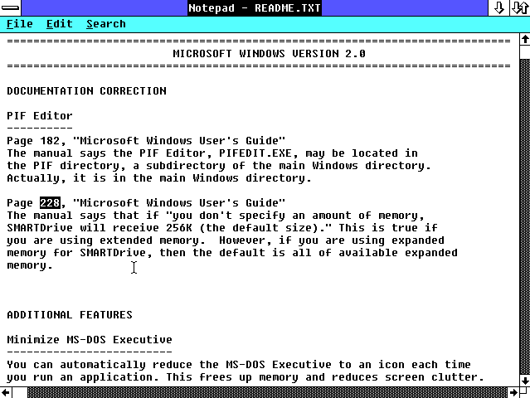Click the ADDITIONAL FEATURES heading
This screenshot has width=530, height=398.
70,314
